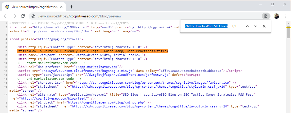Close the find bar
This screenshot has width=291, height=113.
pos(264,26)
